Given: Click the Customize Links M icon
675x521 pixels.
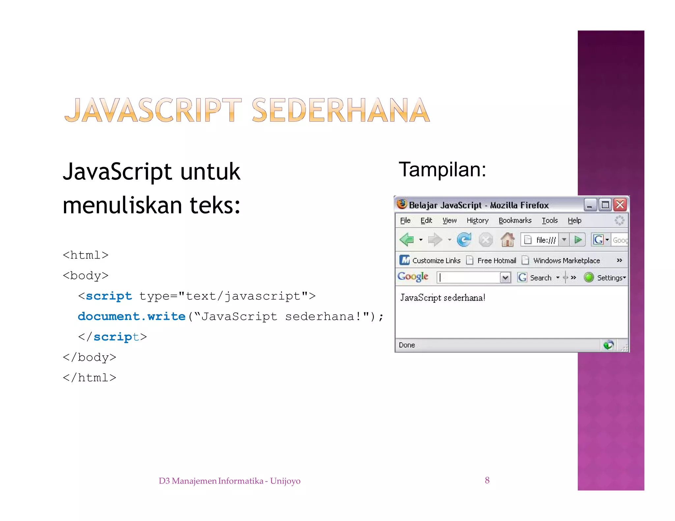Looking at the screenshot, I should 404,260.
